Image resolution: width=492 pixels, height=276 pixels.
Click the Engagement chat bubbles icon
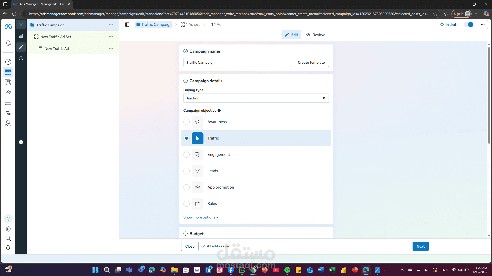[198, 155]
